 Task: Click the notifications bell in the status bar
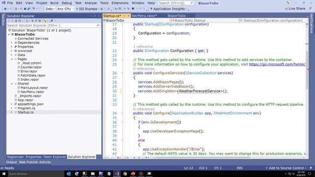(311, 168)
